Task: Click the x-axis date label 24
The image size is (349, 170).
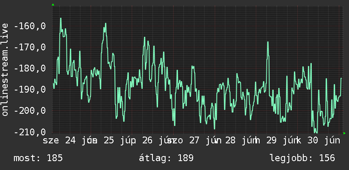Action: (x=71, y=140)
